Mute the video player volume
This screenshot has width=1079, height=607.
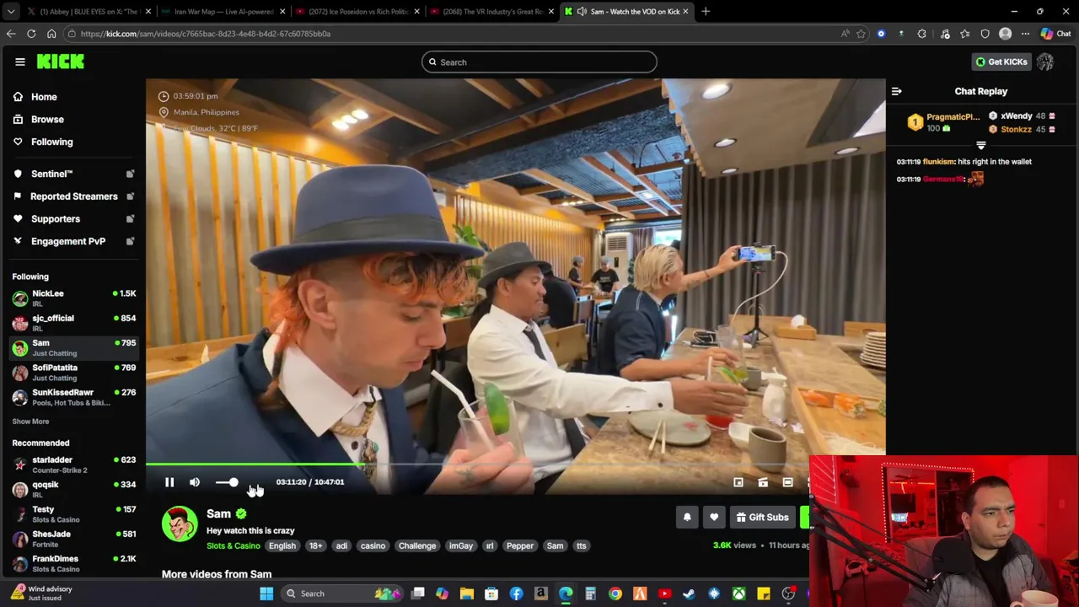click(195, 482)
